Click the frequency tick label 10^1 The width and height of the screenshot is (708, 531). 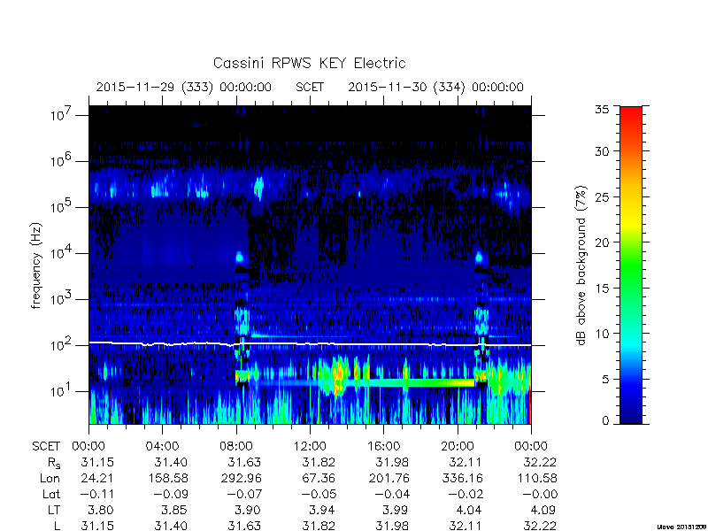[62, 390]
